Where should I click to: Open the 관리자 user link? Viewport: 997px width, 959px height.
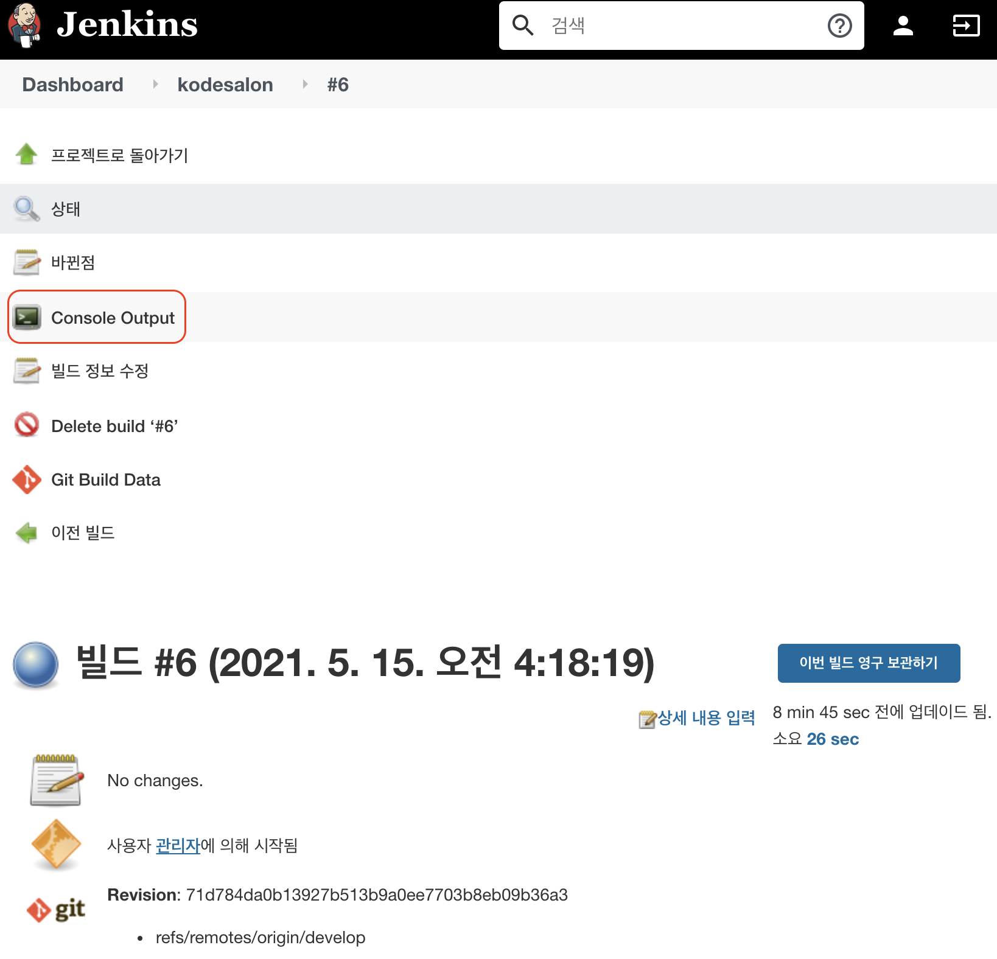[177, 845]
